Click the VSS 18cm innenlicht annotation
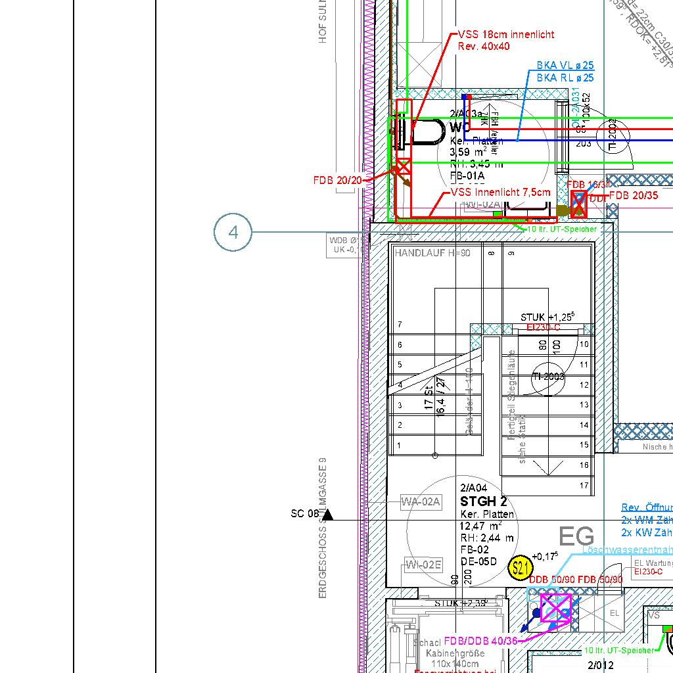The width and height of the screenshot is (673, 673). pyautogui.click(x=505, y=34)
